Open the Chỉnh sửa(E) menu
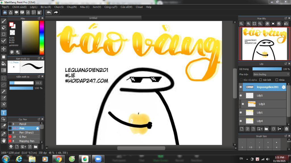 pos(20,7)
